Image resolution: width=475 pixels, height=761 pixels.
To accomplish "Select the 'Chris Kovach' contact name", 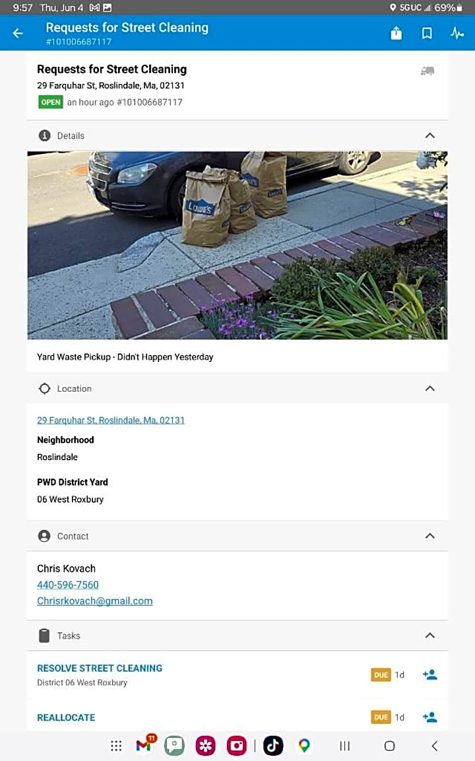I will pos(67,568).
